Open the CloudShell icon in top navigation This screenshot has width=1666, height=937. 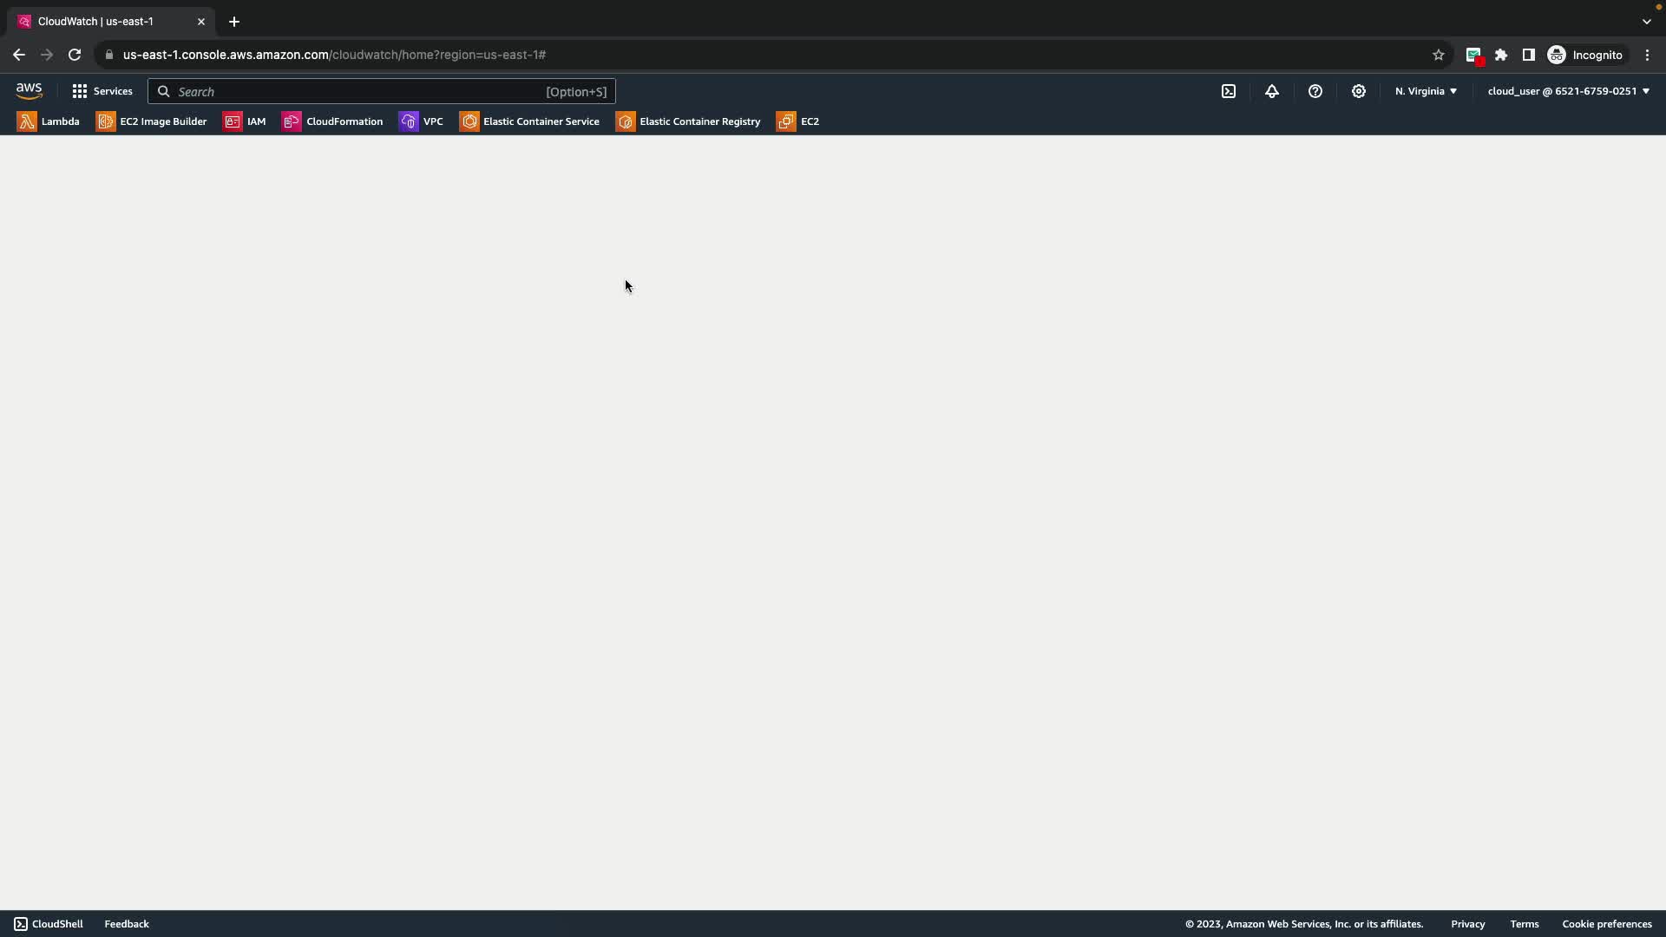click(1229, 91)
